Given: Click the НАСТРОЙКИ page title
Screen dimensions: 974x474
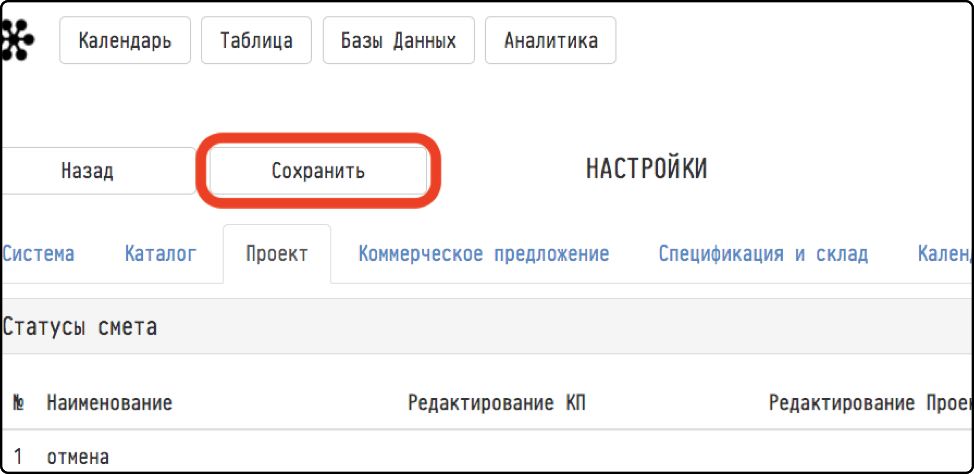Looking at the screenshot, I should 647,169.
